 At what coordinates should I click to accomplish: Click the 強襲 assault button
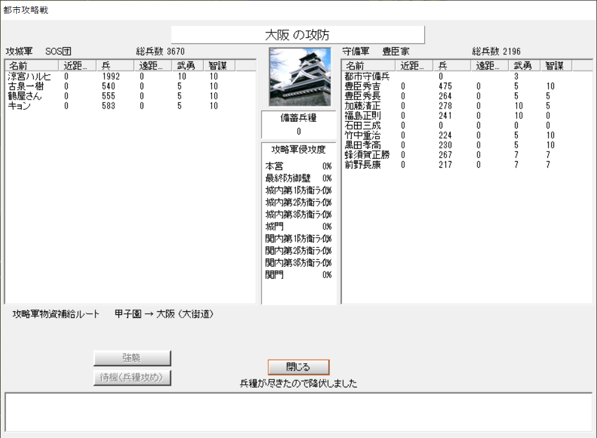[132, 358]
